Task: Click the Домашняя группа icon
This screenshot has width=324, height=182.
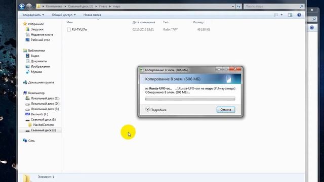Action: click(25, 82)
